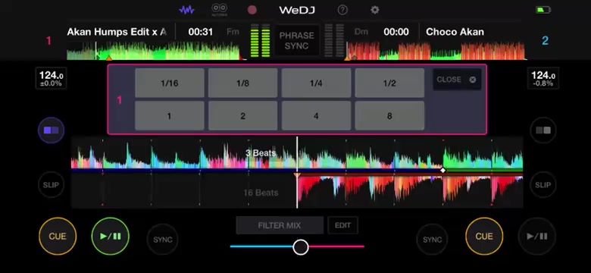Open settings with the gear icon
The image size is (591, 273).
pyautogui.click(x=374, y=10)
